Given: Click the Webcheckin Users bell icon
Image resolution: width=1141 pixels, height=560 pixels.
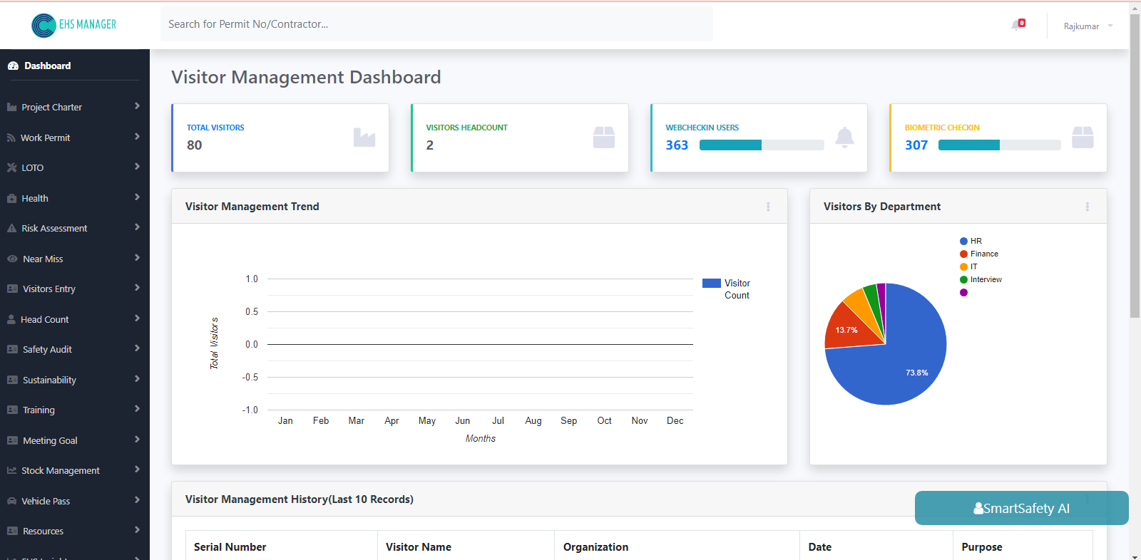Looking at the screenshot, I should coord(844,138).
